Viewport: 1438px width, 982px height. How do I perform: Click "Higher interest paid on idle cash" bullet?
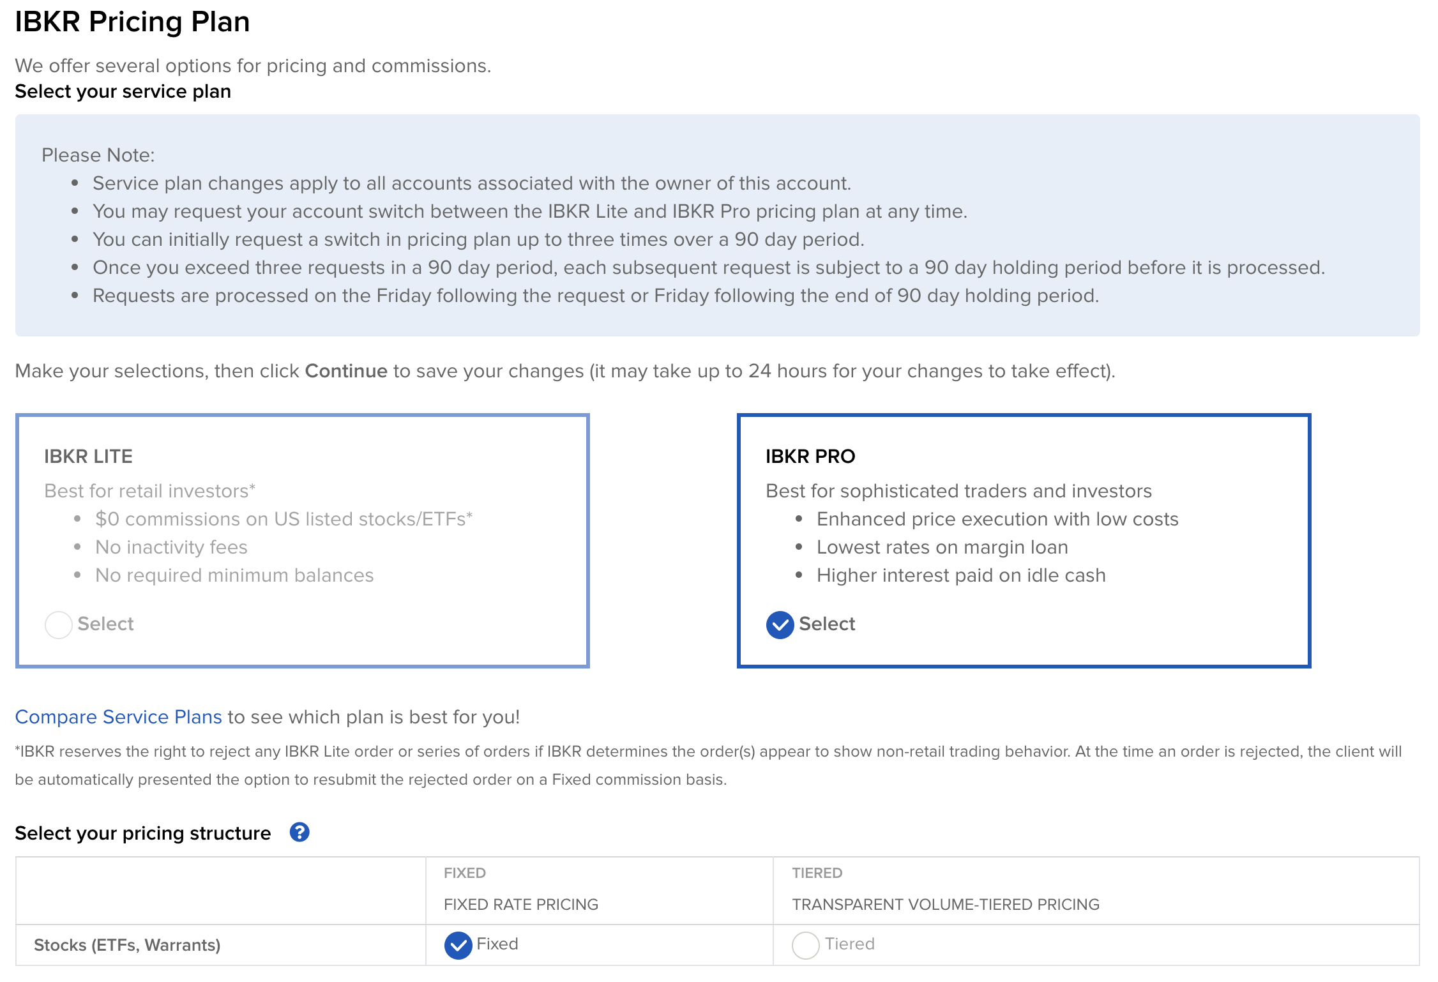pos(960,575)
